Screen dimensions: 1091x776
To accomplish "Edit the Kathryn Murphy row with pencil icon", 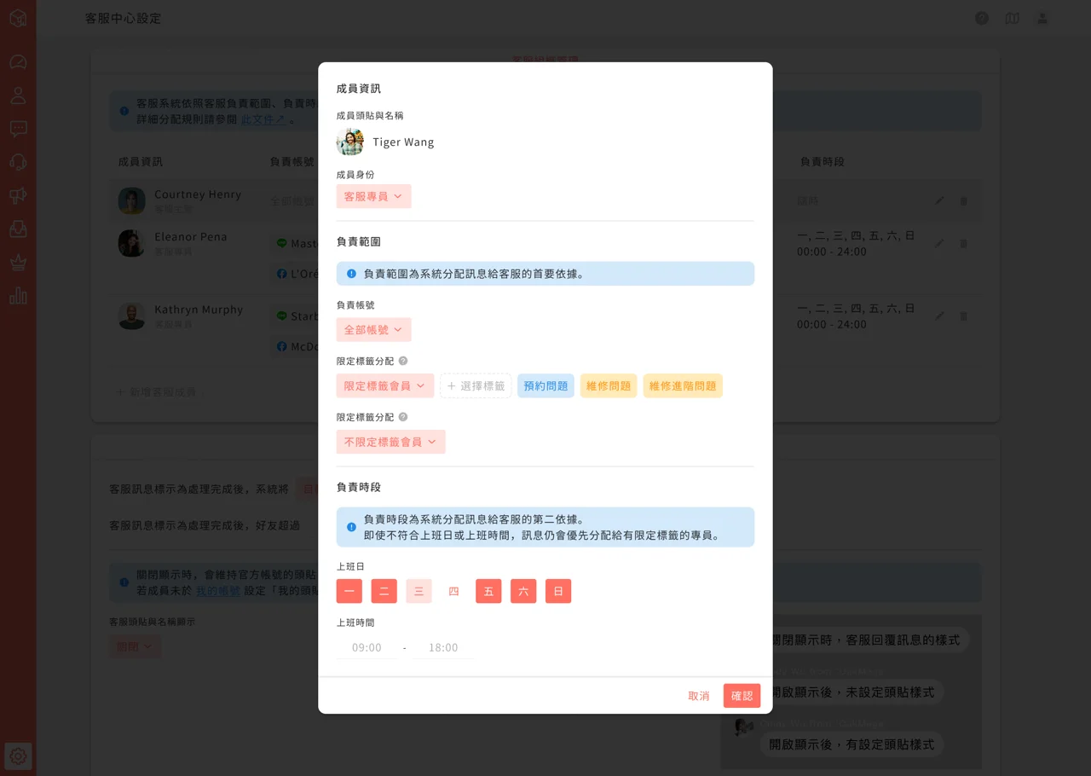I will coord(939,316).
